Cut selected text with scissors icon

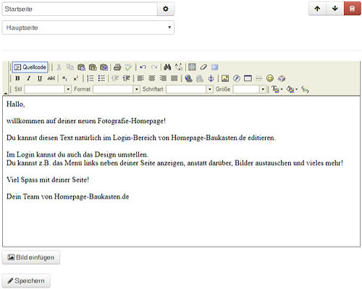tap(59, 67)
